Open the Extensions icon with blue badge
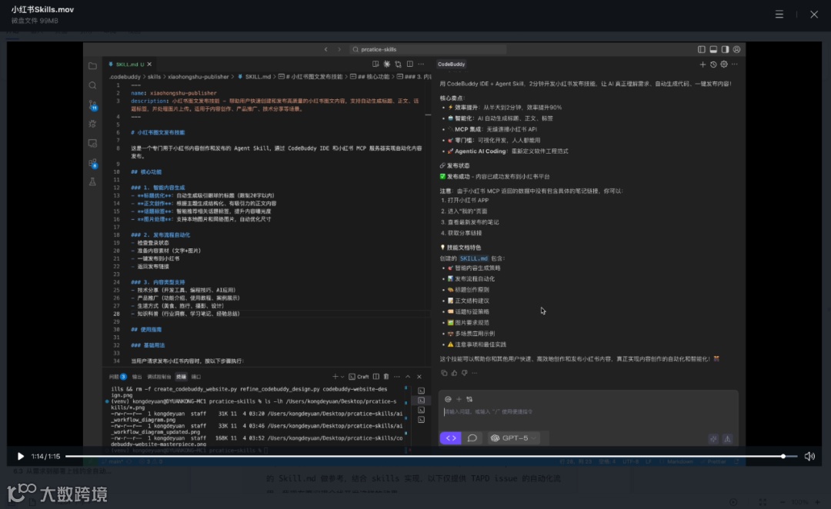Screen dimensions: 831x509 [x=93, y=163]
